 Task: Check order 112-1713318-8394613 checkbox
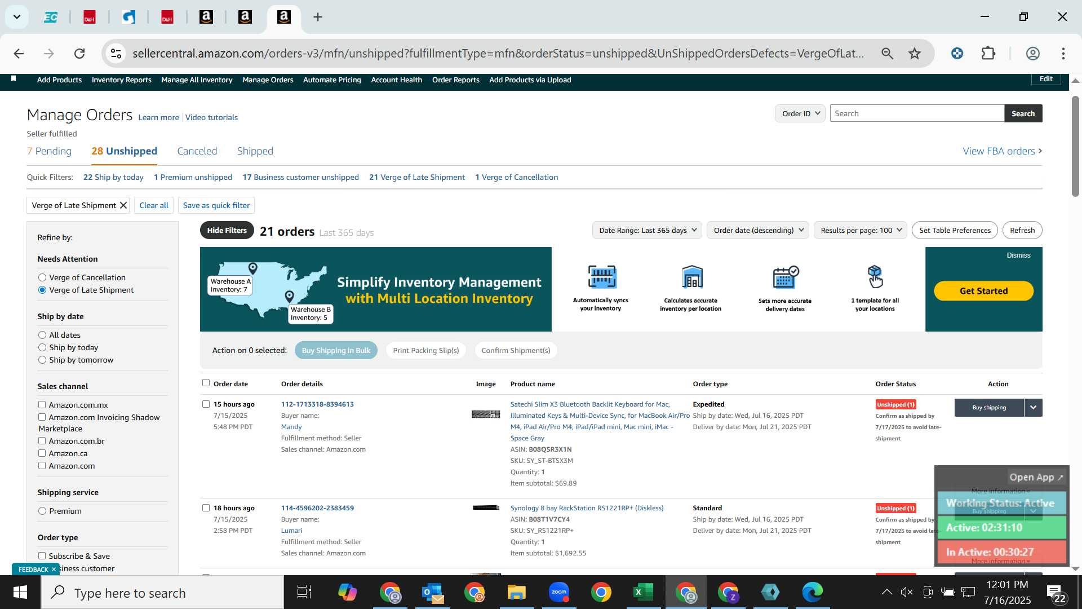[x=206, y=404]
